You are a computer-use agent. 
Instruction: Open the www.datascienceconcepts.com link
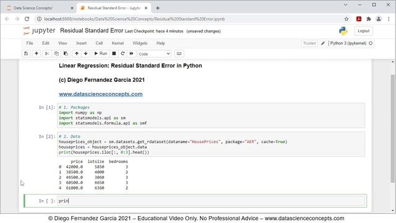pos(100,94)
